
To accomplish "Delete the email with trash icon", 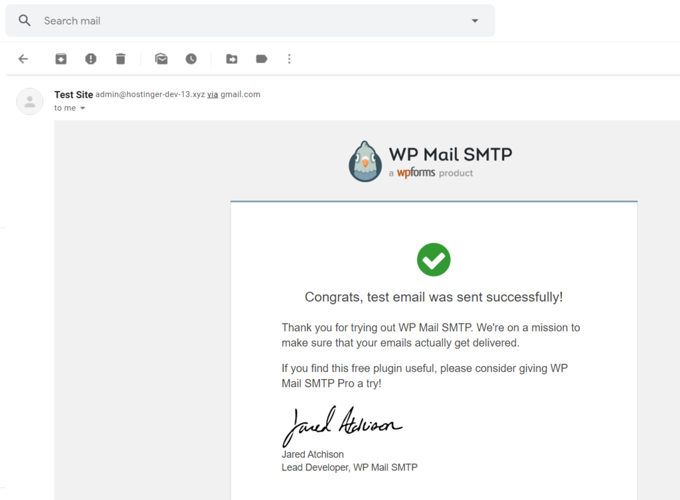I will pyautogui.click(x=120, y=59).
